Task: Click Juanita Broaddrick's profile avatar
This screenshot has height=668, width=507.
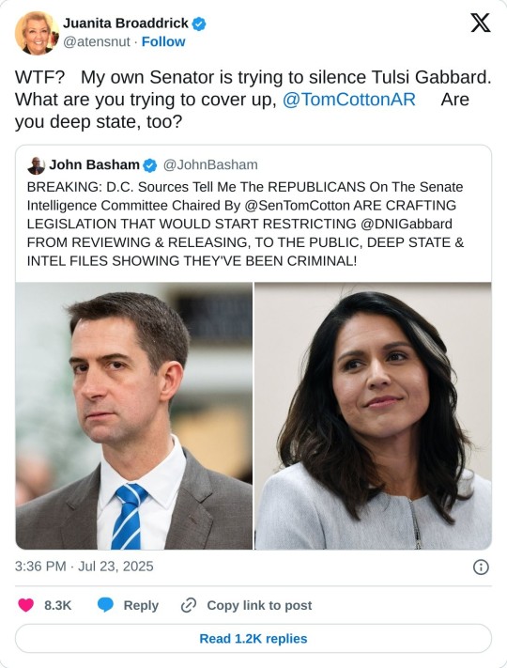Action: click(37, 33)
